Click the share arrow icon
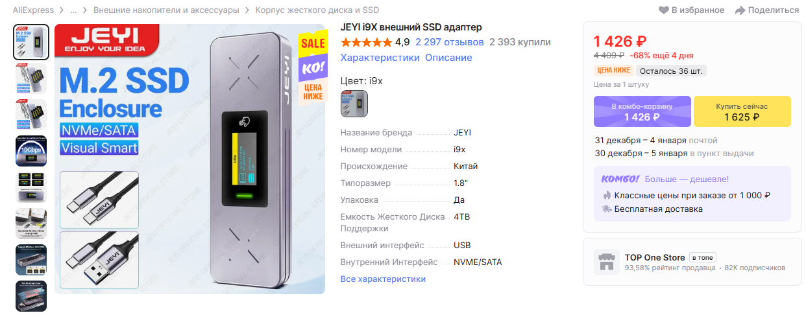This screenshot has width=806, height=335. click(x=740, y=10)
